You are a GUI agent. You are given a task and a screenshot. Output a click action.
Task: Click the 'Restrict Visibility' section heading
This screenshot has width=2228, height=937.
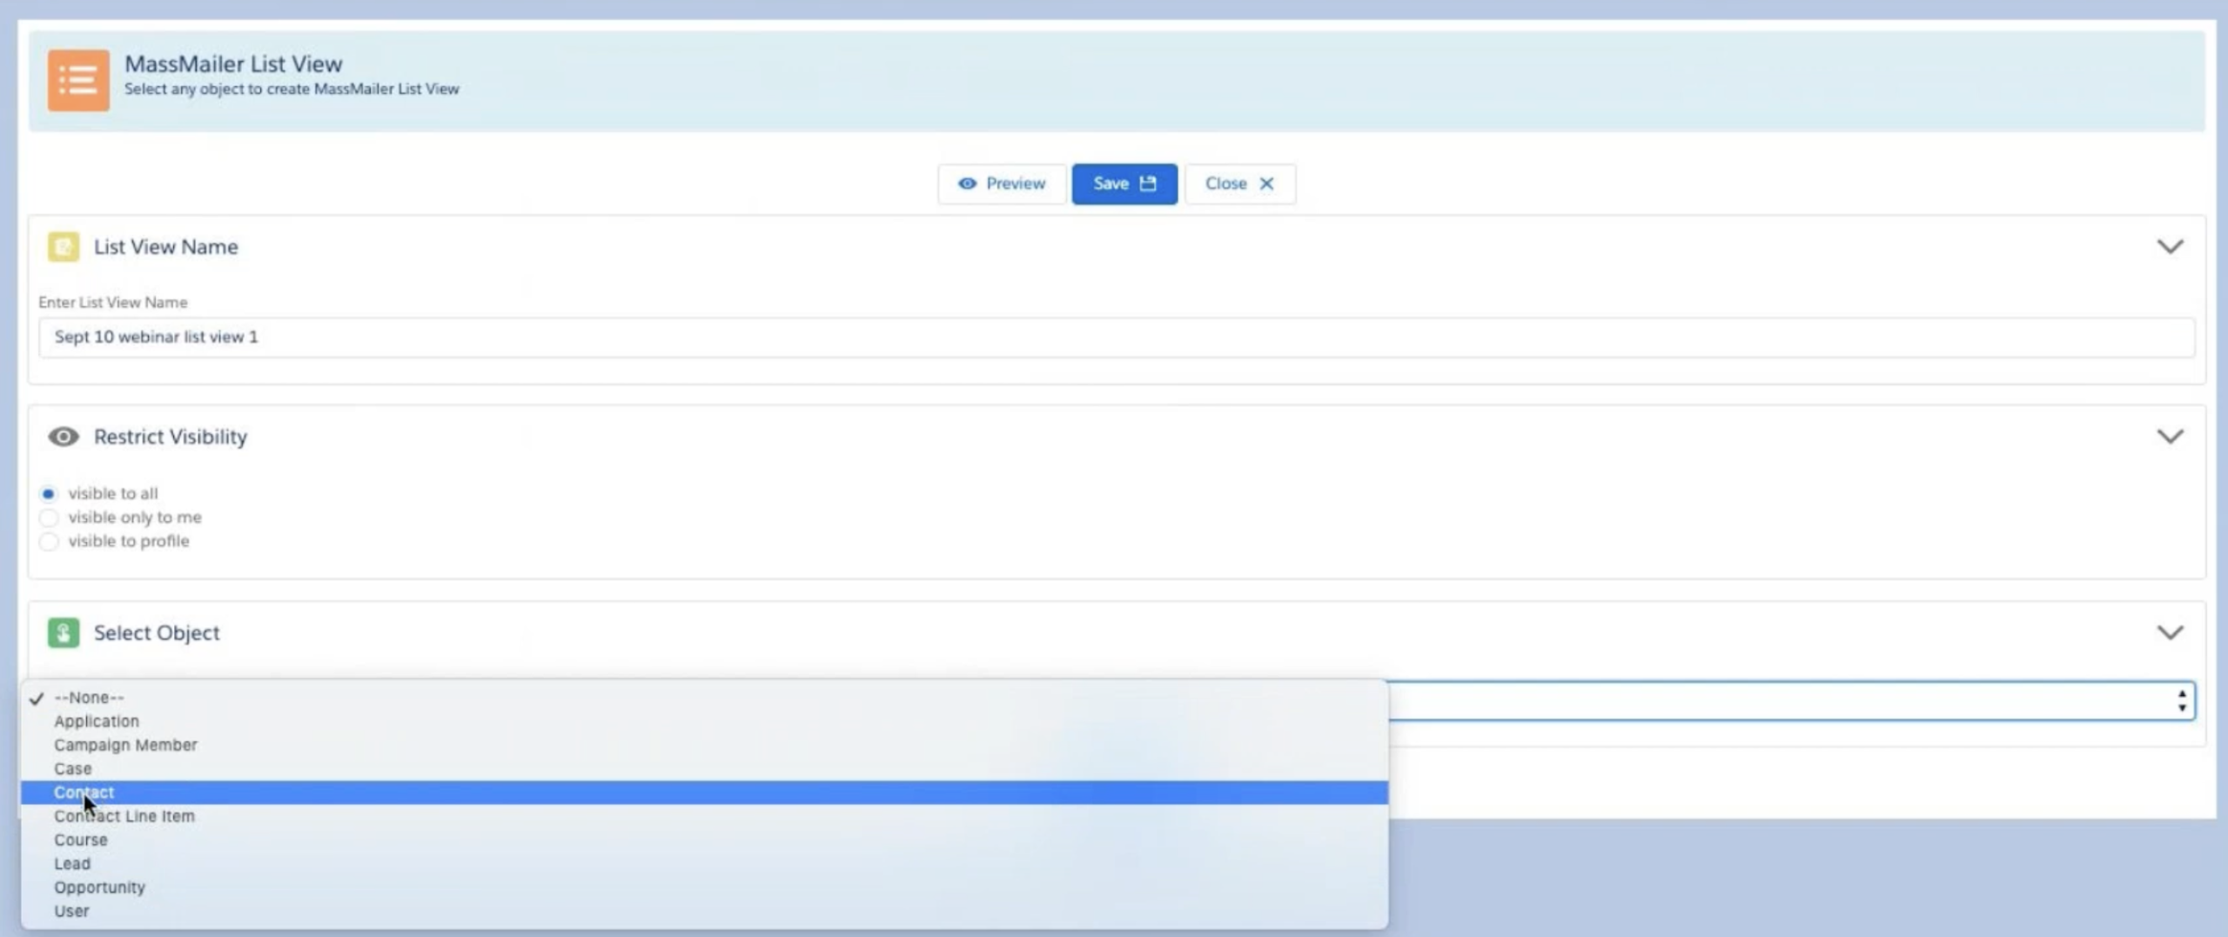point(171,437)
